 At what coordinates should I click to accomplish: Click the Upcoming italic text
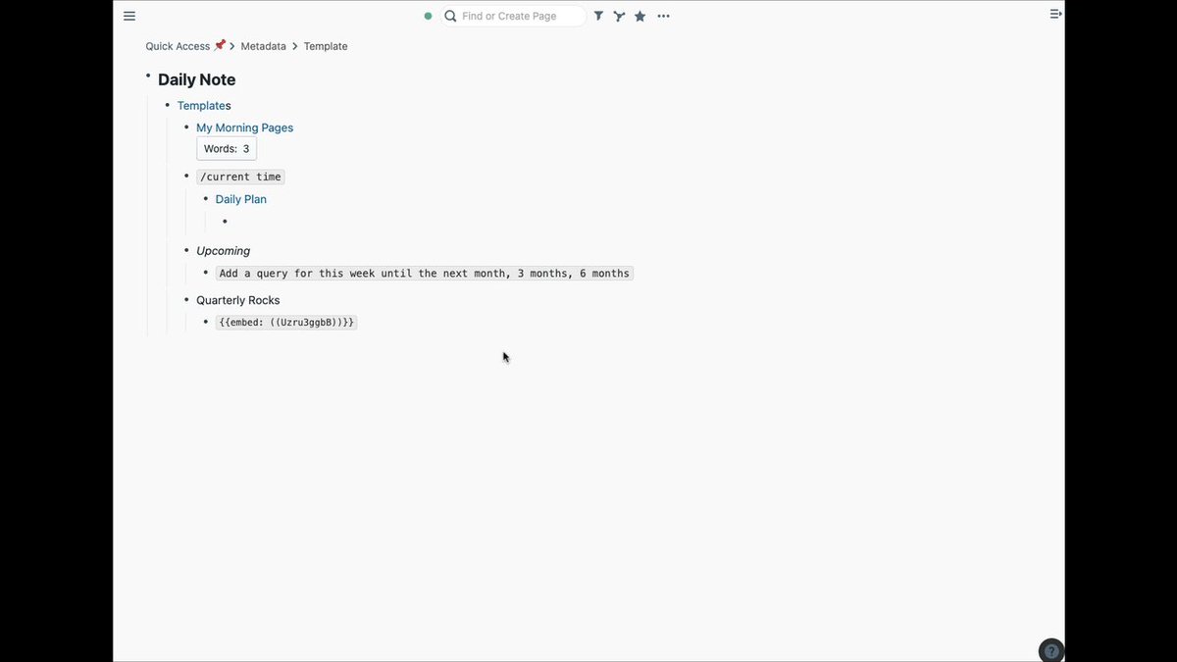click(x=223, y=251)
